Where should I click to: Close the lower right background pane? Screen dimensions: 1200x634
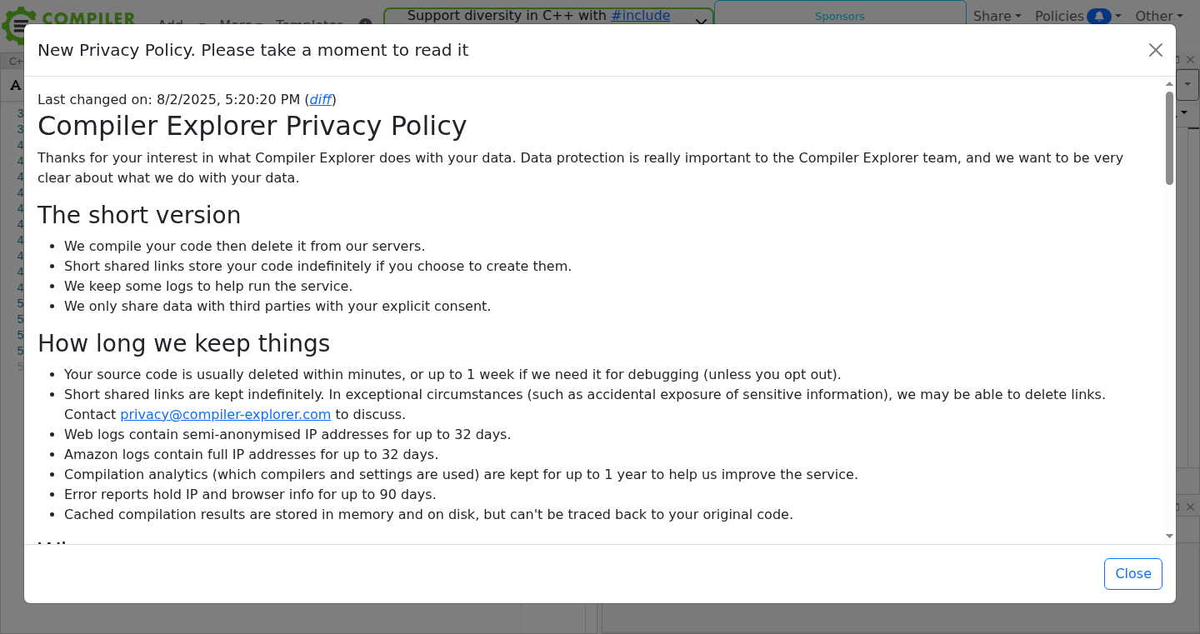coord(1192,506)
